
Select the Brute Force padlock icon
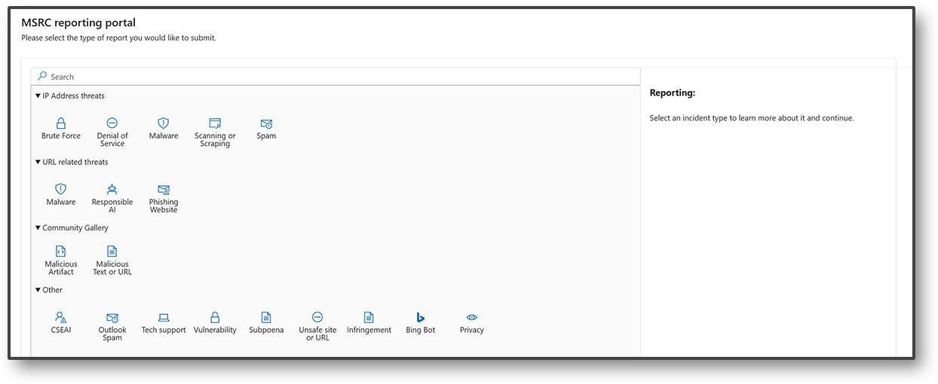click(x=61, y=123)
